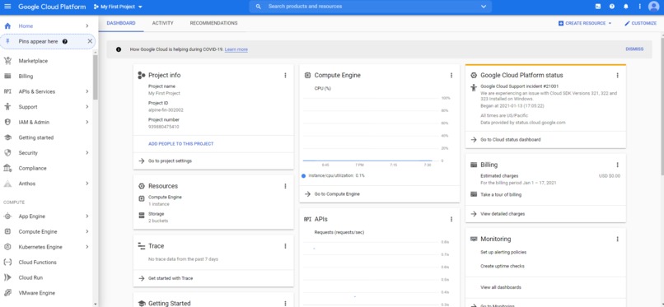Click the Cloud Functions icon

click(x=7, y=263)
